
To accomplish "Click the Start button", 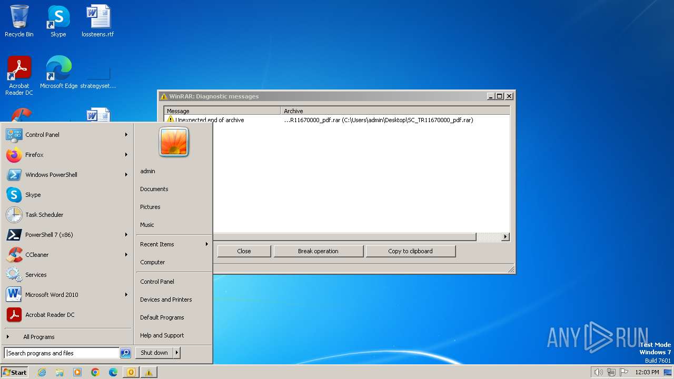I will (x=15, y=372).
